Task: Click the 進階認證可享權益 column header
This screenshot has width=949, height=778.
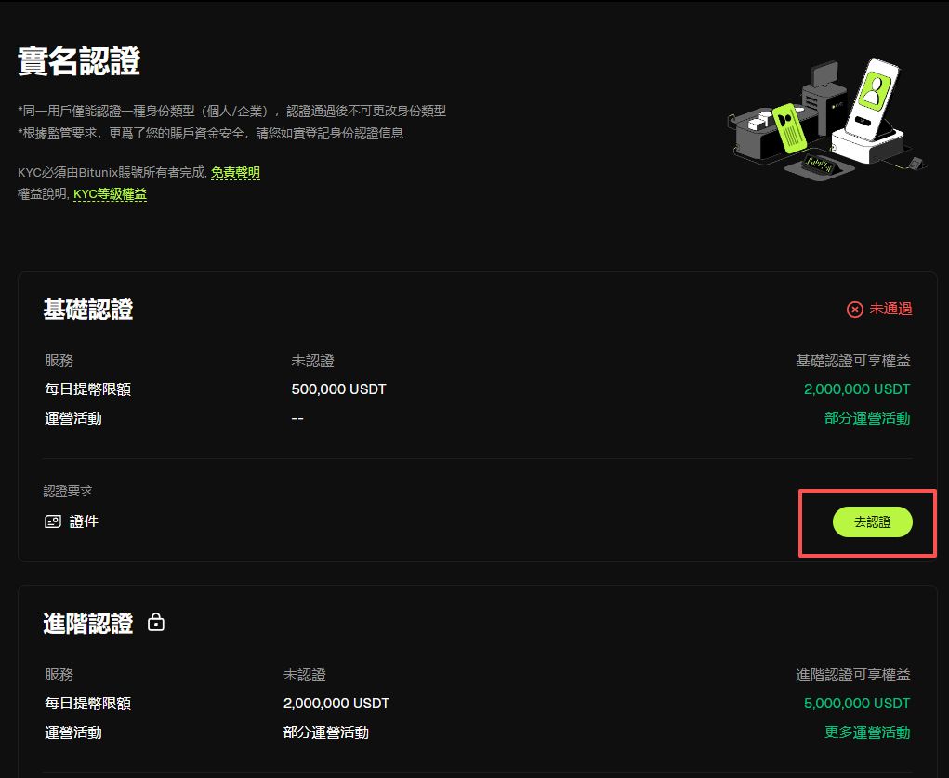Action: coord(853,675)
